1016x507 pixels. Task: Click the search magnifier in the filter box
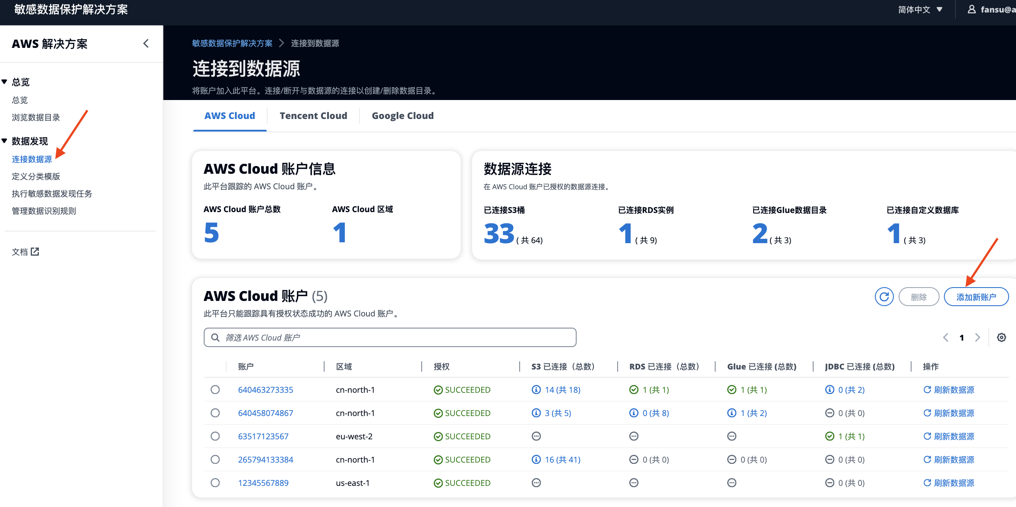(x=215, y=338)
